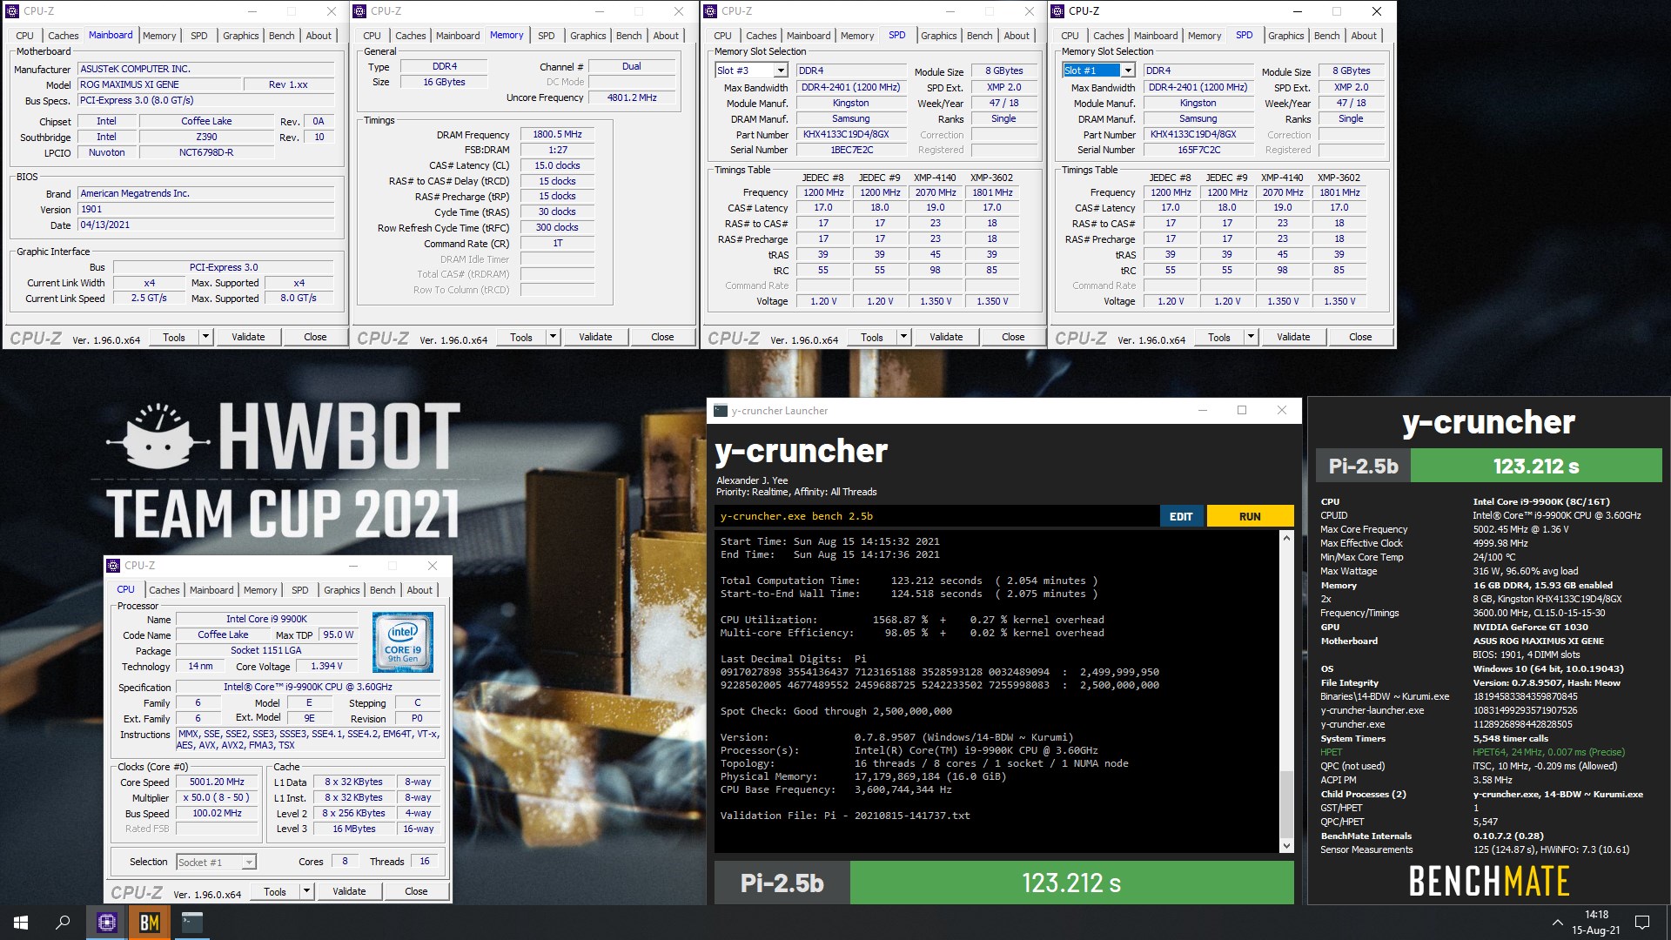The width and height of the screenshot is (1671, 940).
Task: Expand Tools arrow in Slot #1 SPD window
Action: pyautogui.click(x=1251, y=337)
